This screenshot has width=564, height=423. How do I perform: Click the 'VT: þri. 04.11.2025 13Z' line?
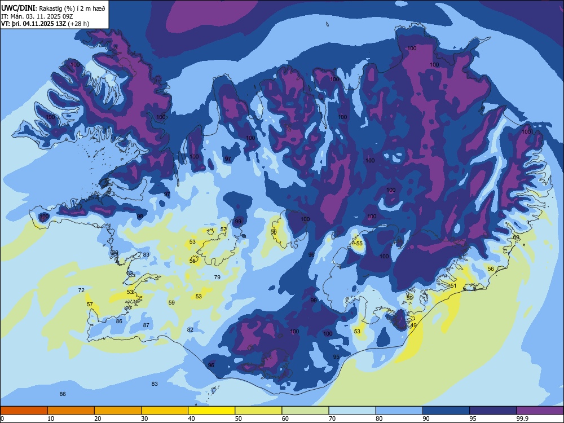click(33, 24)
